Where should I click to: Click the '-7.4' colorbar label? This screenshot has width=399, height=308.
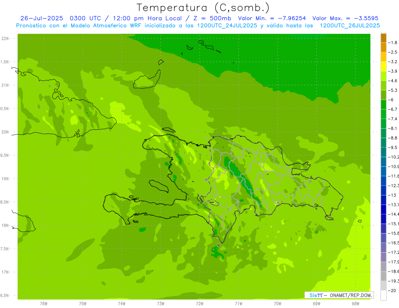393,119
